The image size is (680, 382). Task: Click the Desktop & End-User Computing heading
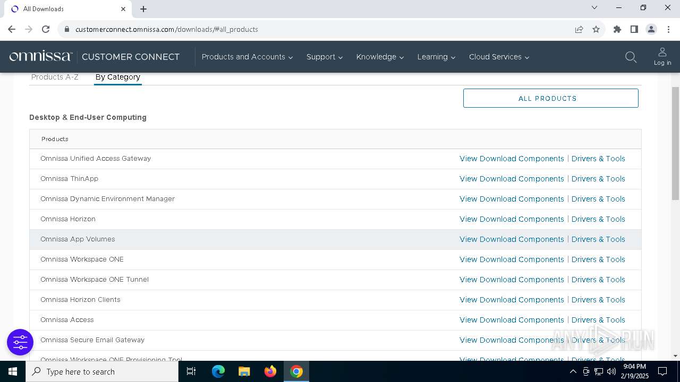(x=88, y=117)
